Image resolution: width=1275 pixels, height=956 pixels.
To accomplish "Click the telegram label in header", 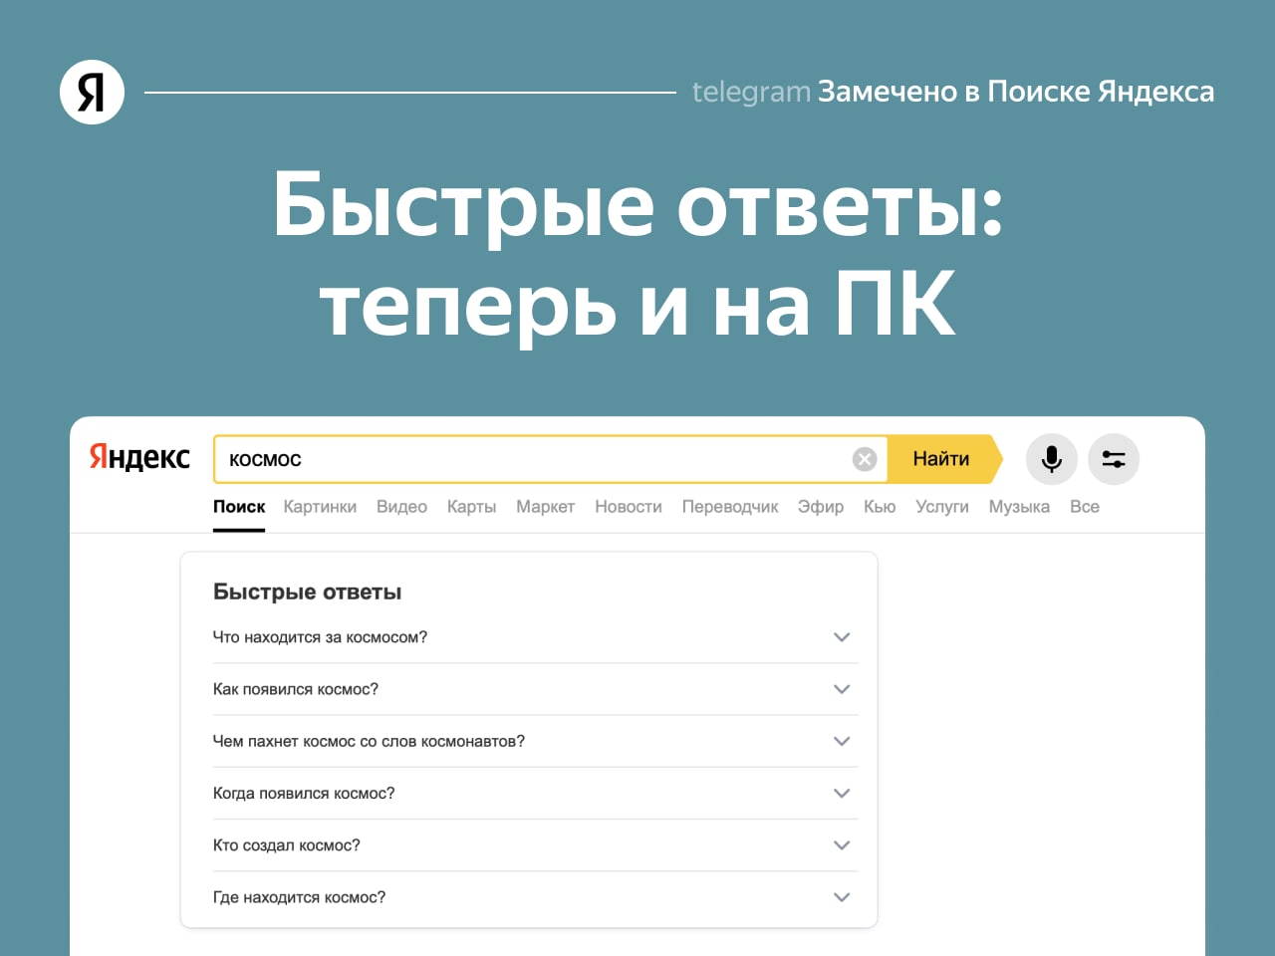I will (x=752, y=92).
